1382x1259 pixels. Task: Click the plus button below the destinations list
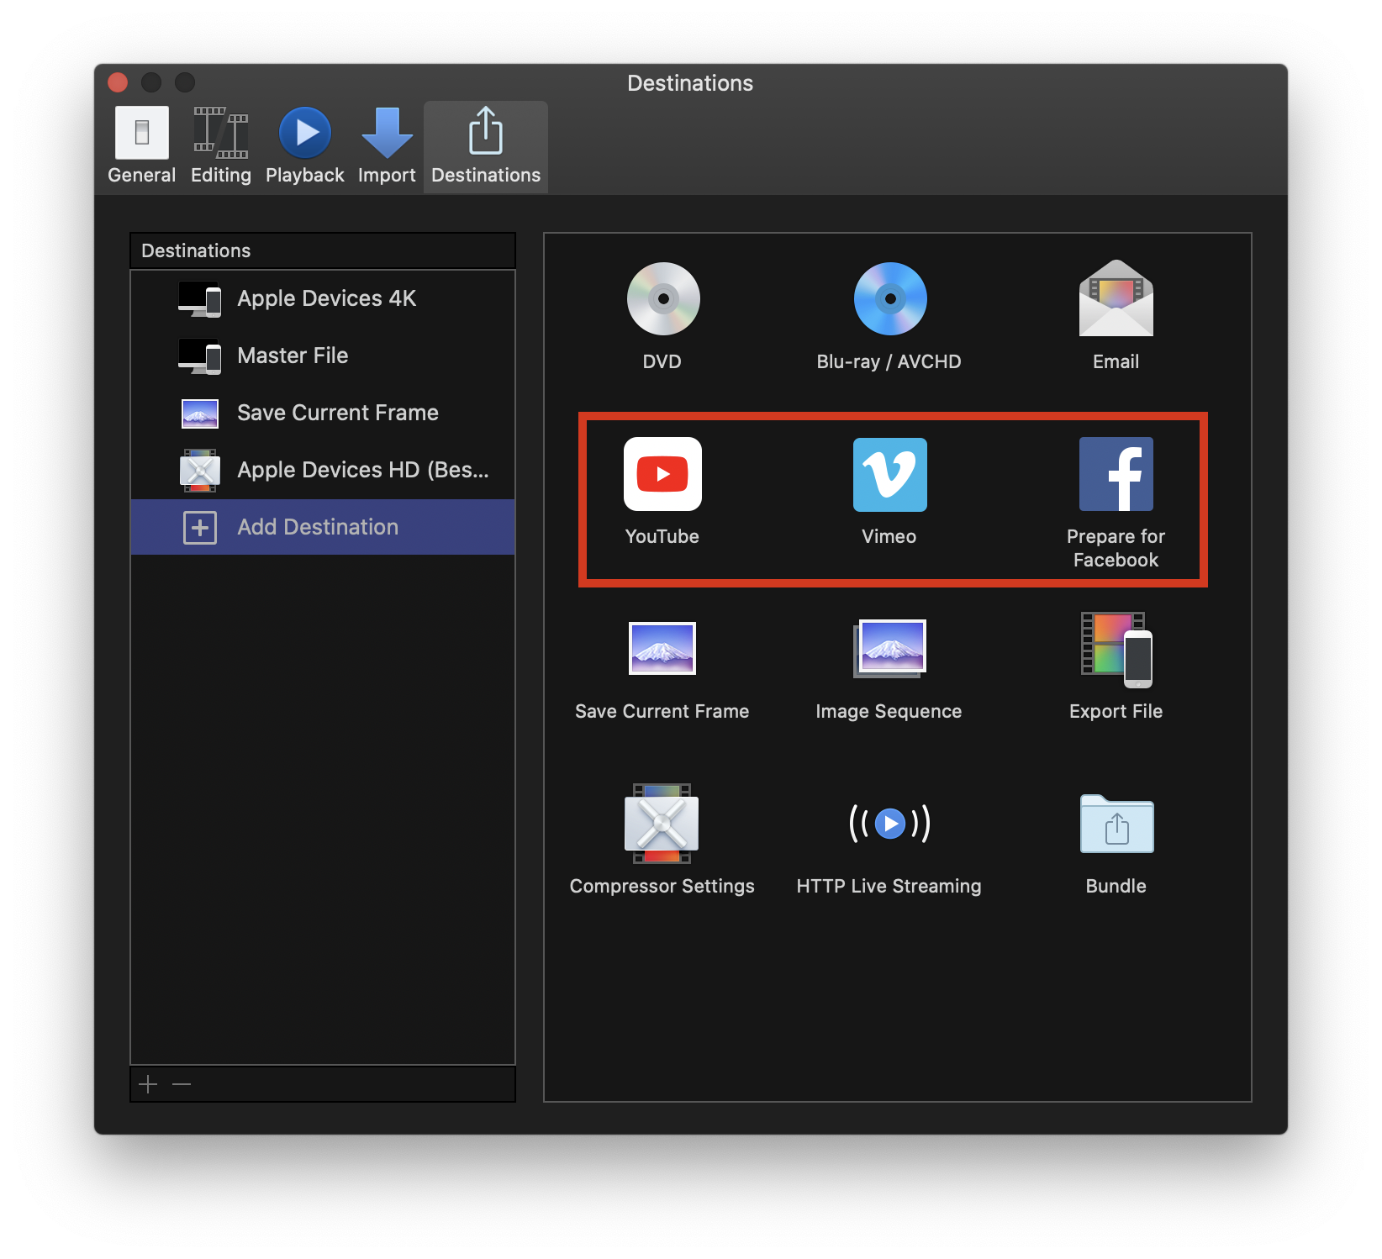click(x=148, y=1084)
